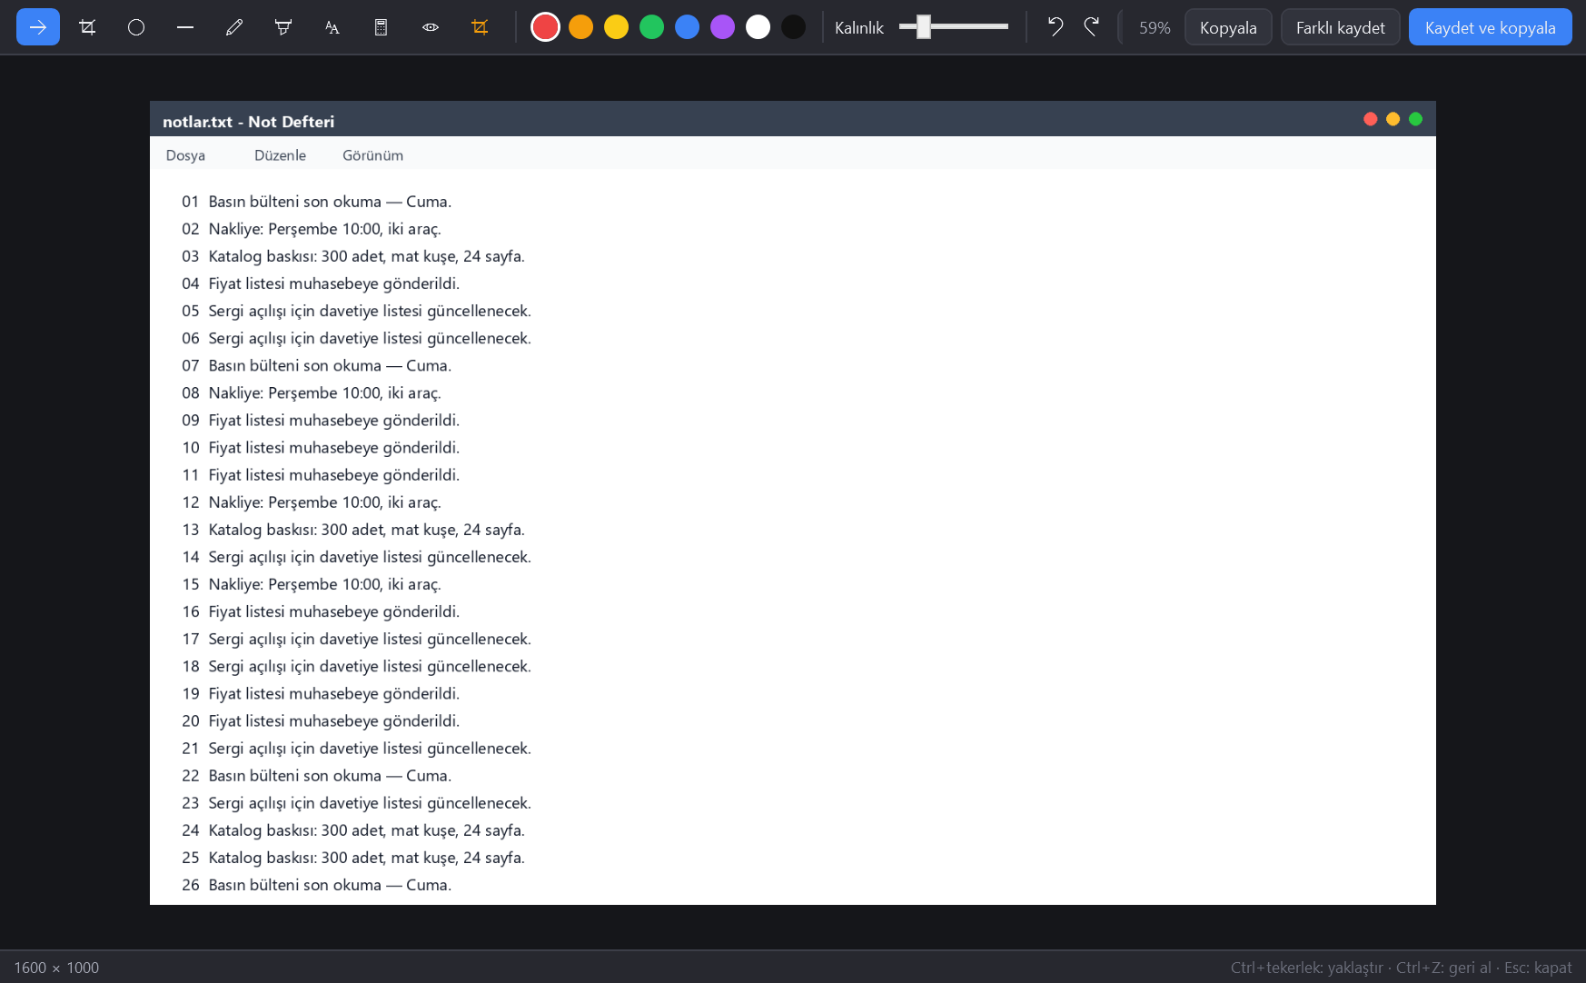Open the Düzenle menu in Not Defteri
The image size is (1586, 983).
280,155
